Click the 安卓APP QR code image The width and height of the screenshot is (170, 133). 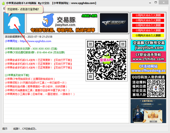pos(107,60)
